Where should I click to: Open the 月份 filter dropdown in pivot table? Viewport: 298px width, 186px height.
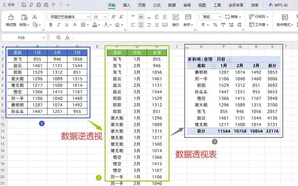tap(230, 60)
